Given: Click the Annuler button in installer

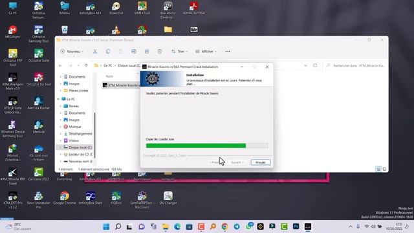Looking at the screenshot, I should click(x=261, y=162).
